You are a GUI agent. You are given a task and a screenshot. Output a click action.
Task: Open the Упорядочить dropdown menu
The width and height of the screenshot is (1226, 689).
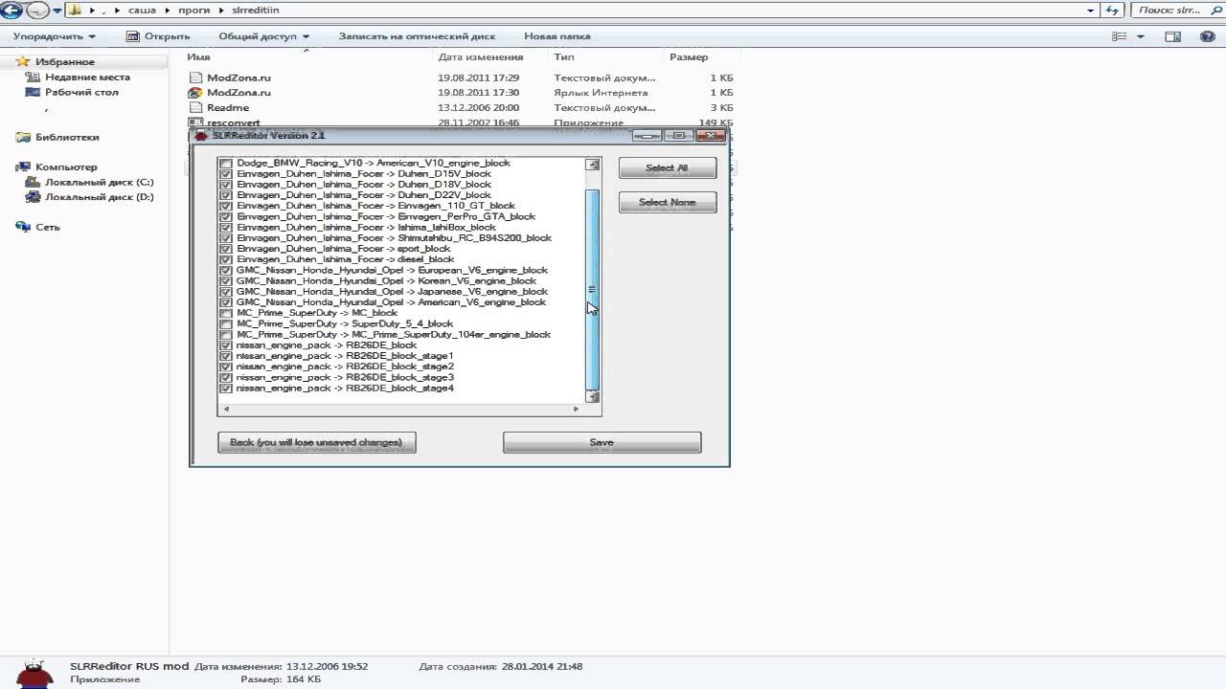point(55,36)
